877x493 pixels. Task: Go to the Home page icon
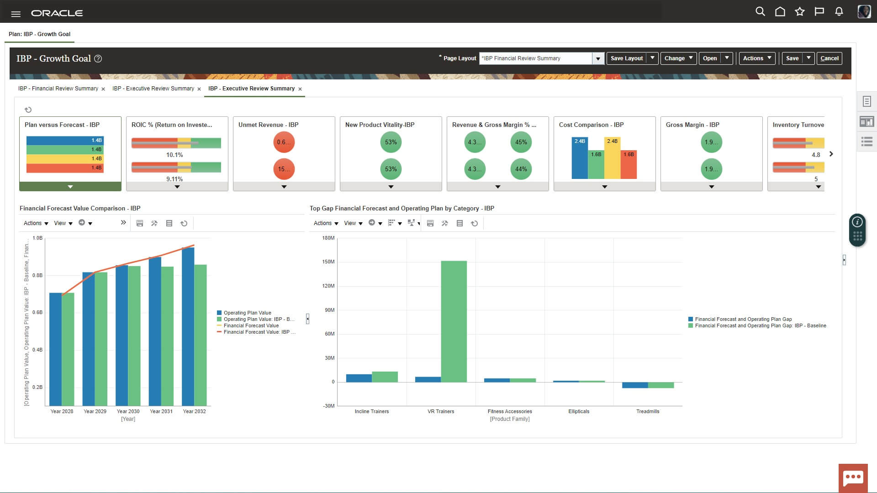[x=780, y=12]
